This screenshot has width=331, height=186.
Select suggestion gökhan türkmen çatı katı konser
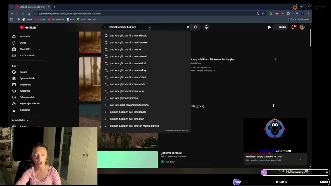click(146, 112)
